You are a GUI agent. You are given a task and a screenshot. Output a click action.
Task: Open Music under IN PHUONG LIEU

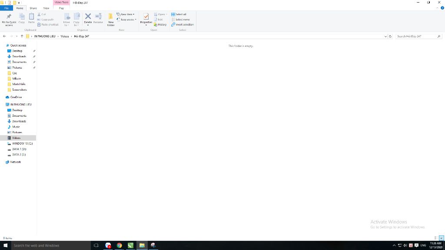(x=16, y=127)
